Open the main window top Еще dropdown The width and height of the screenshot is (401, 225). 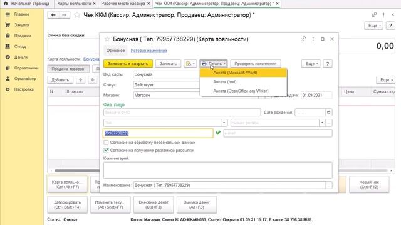tap(373, 26)
